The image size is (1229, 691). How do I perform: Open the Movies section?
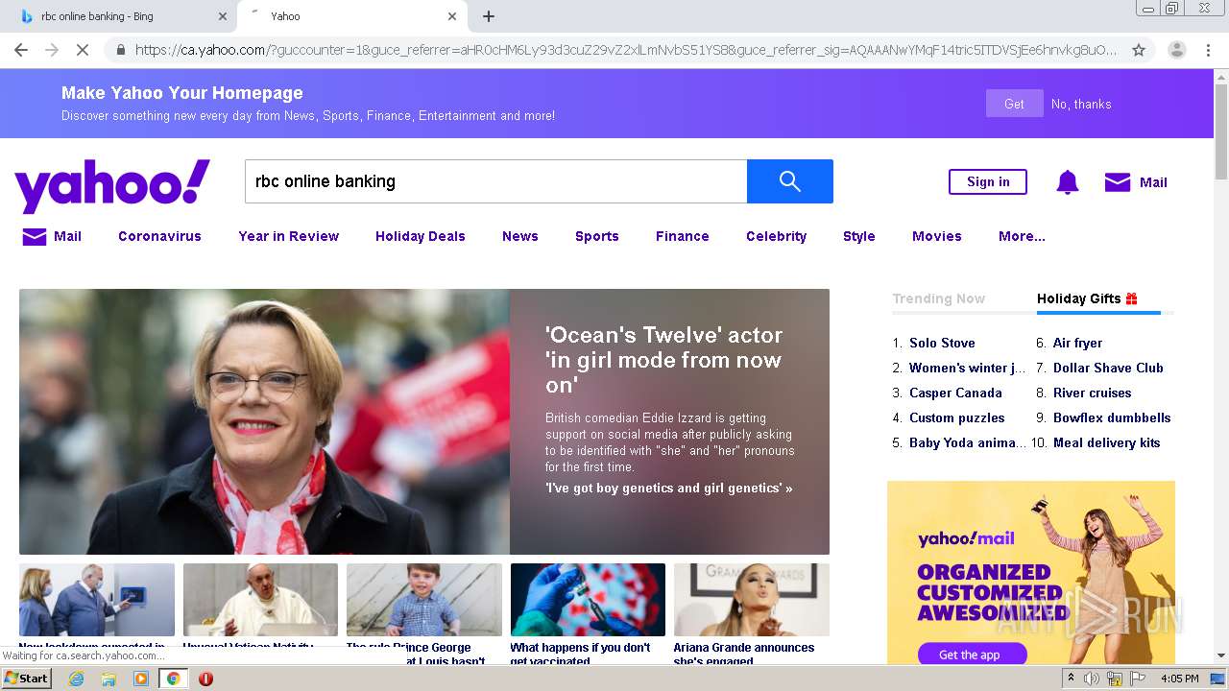pos(936,236)
